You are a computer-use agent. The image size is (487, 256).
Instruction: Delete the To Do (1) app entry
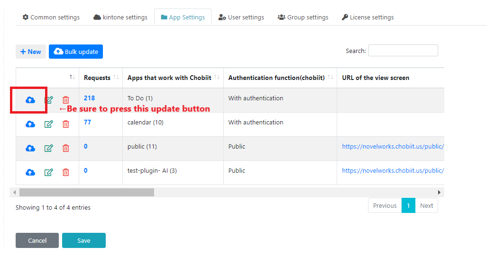(x=65, y=100)
